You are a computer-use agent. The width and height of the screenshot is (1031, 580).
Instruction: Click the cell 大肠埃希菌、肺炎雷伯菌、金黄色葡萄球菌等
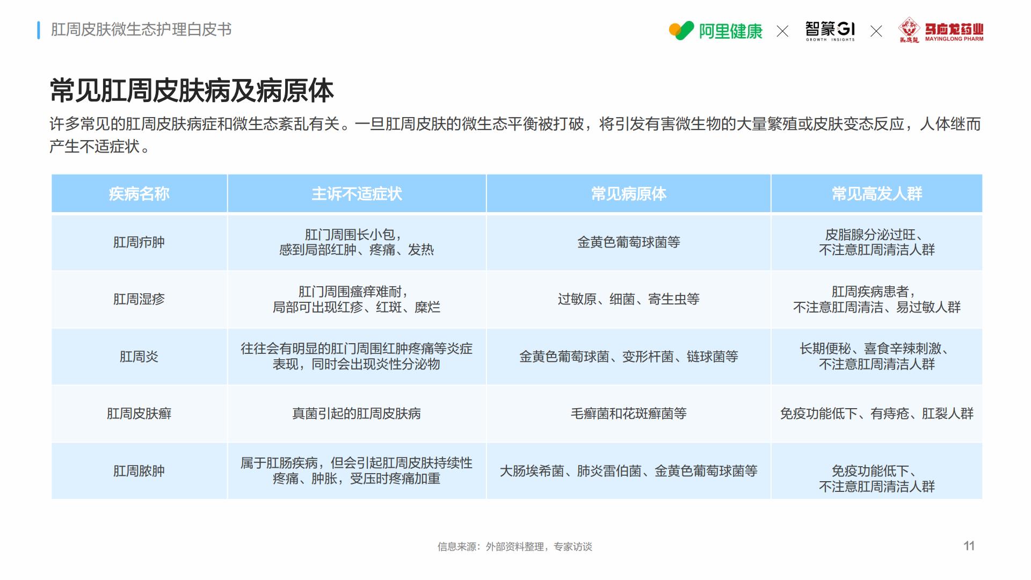pos(628,471)
